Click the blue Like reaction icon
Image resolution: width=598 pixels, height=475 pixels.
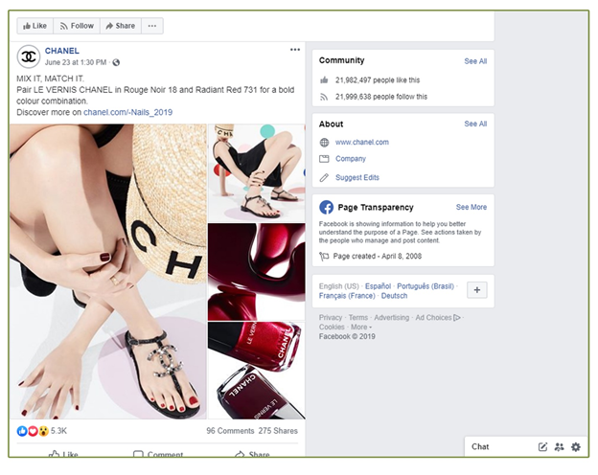coord(22,431)
